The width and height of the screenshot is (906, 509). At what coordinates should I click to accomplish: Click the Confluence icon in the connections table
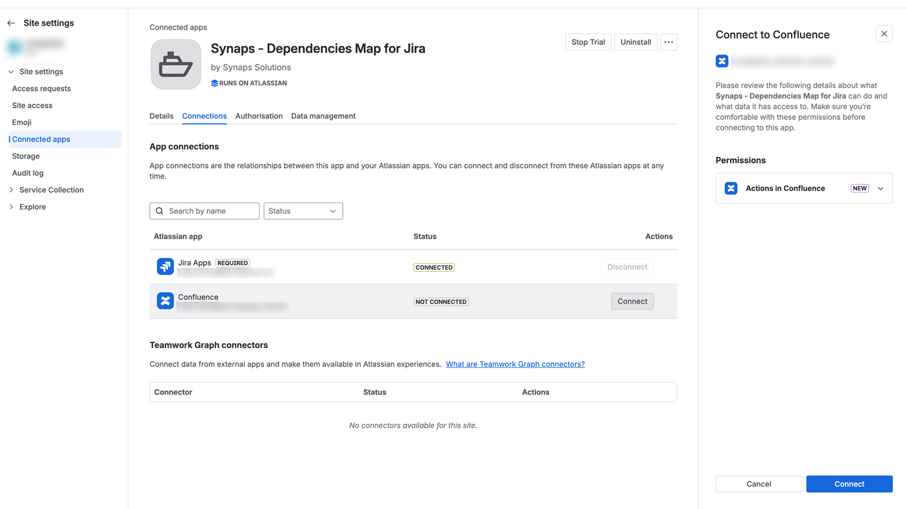pos(165,301)
